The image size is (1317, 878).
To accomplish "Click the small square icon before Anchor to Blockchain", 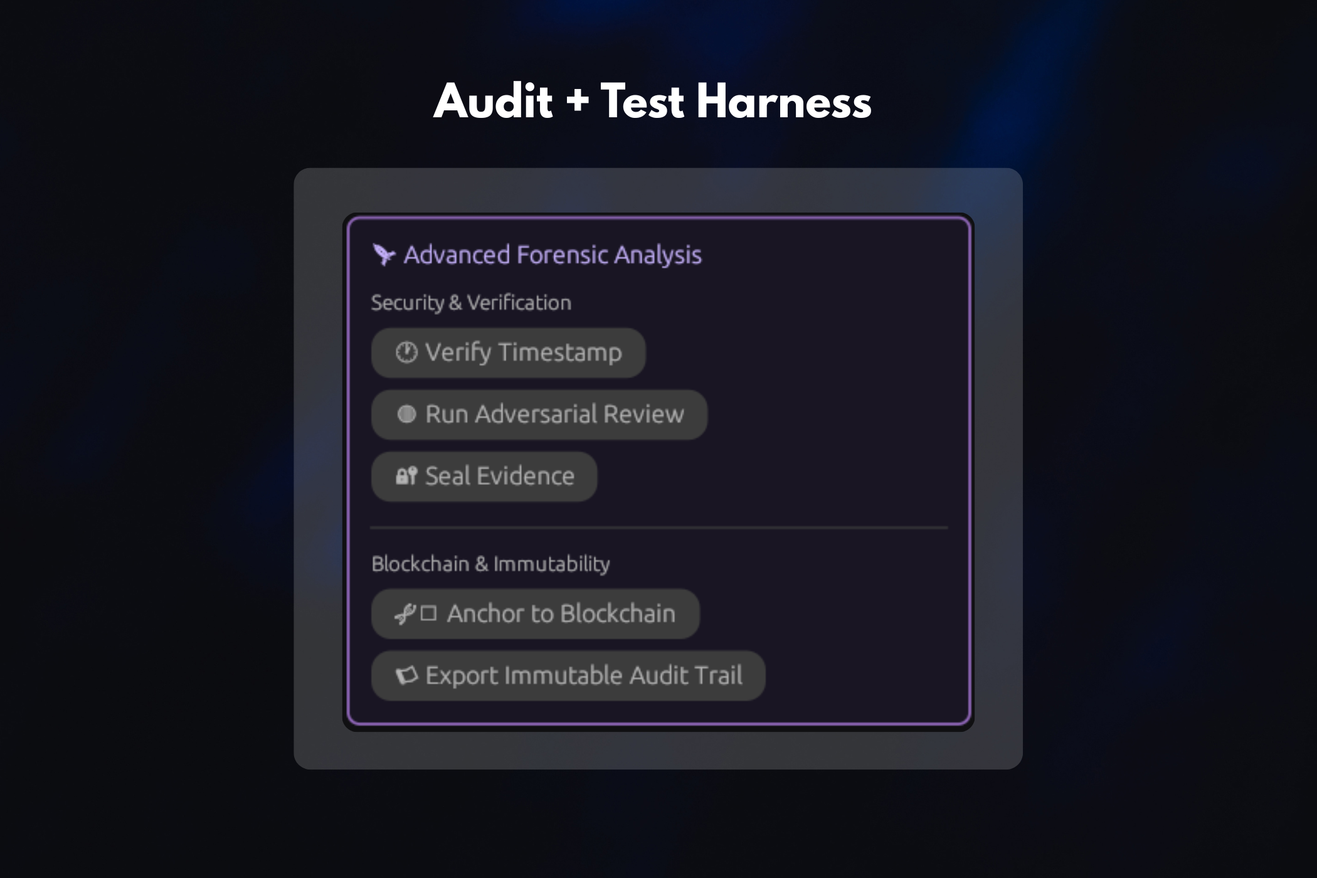I will [x=428, y=613].
